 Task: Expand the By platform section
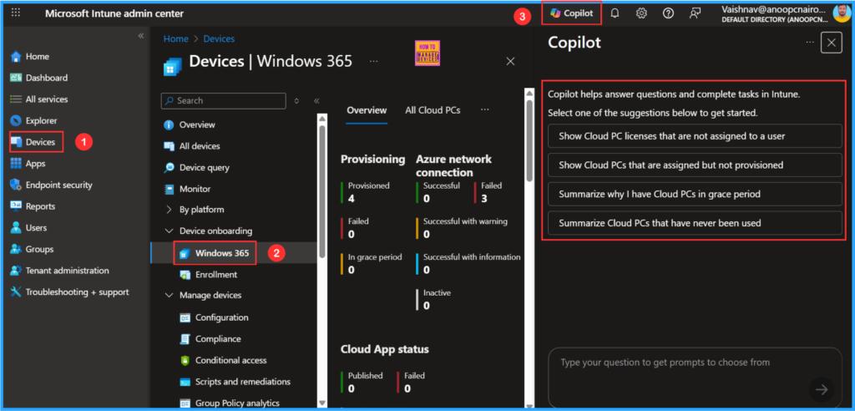coord(169,210)
